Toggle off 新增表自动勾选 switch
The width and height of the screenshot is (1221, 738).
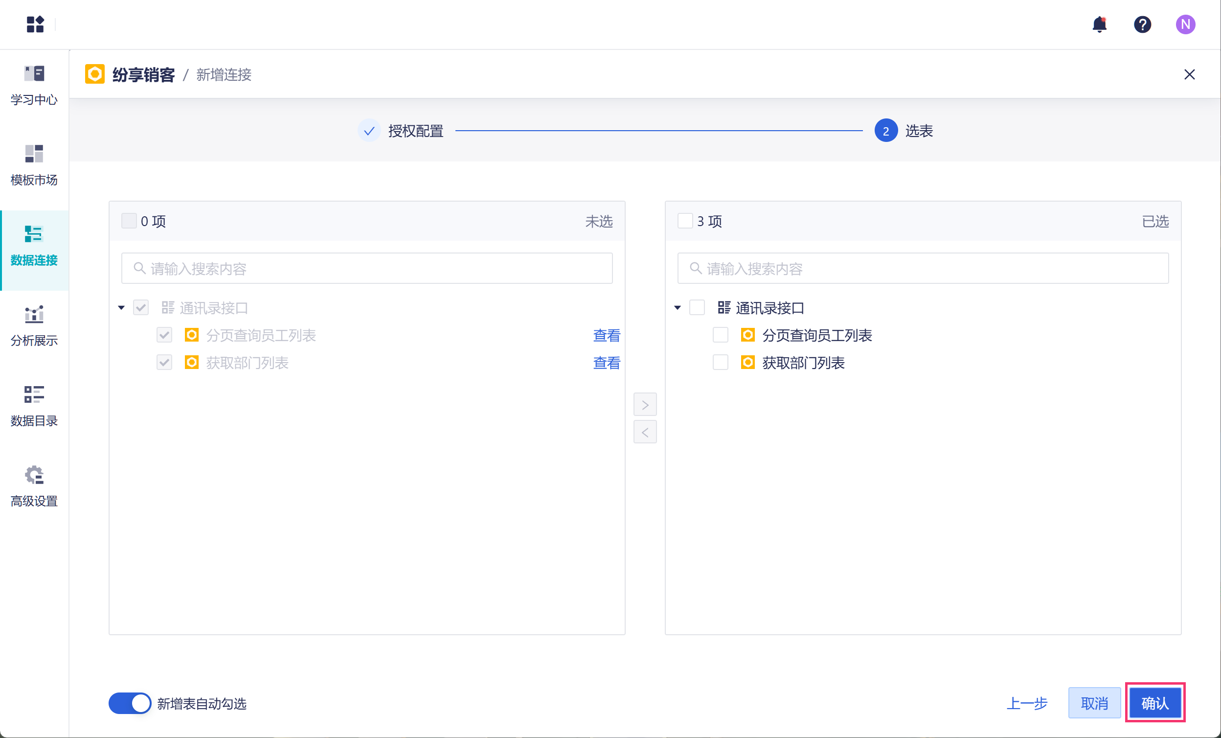pos(130,703)
